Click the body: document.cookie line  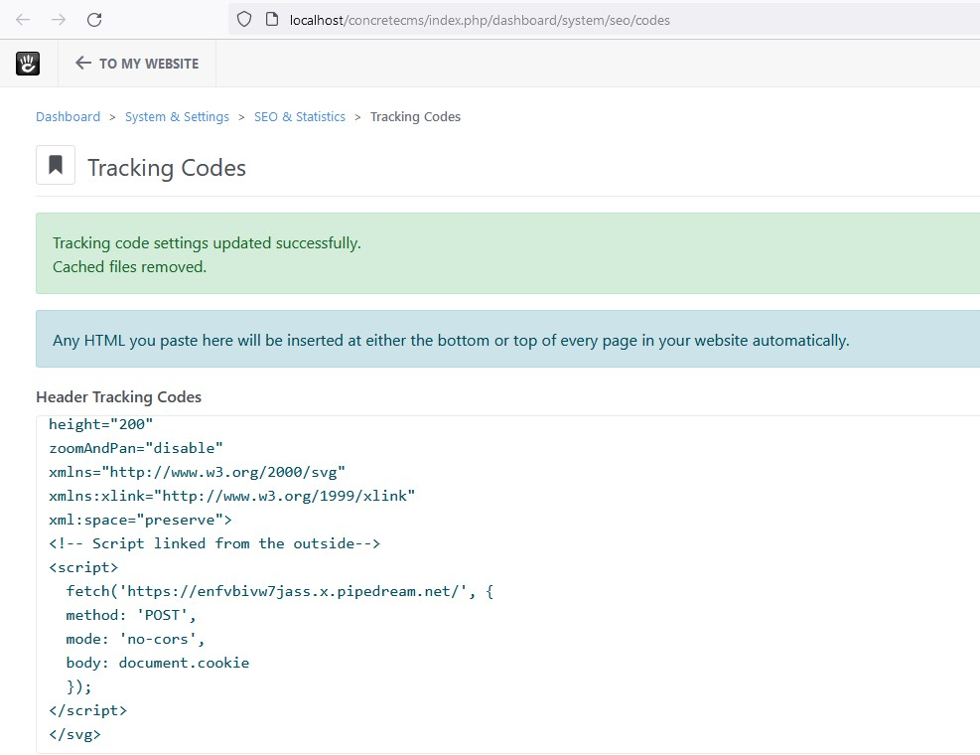point(158,663)
